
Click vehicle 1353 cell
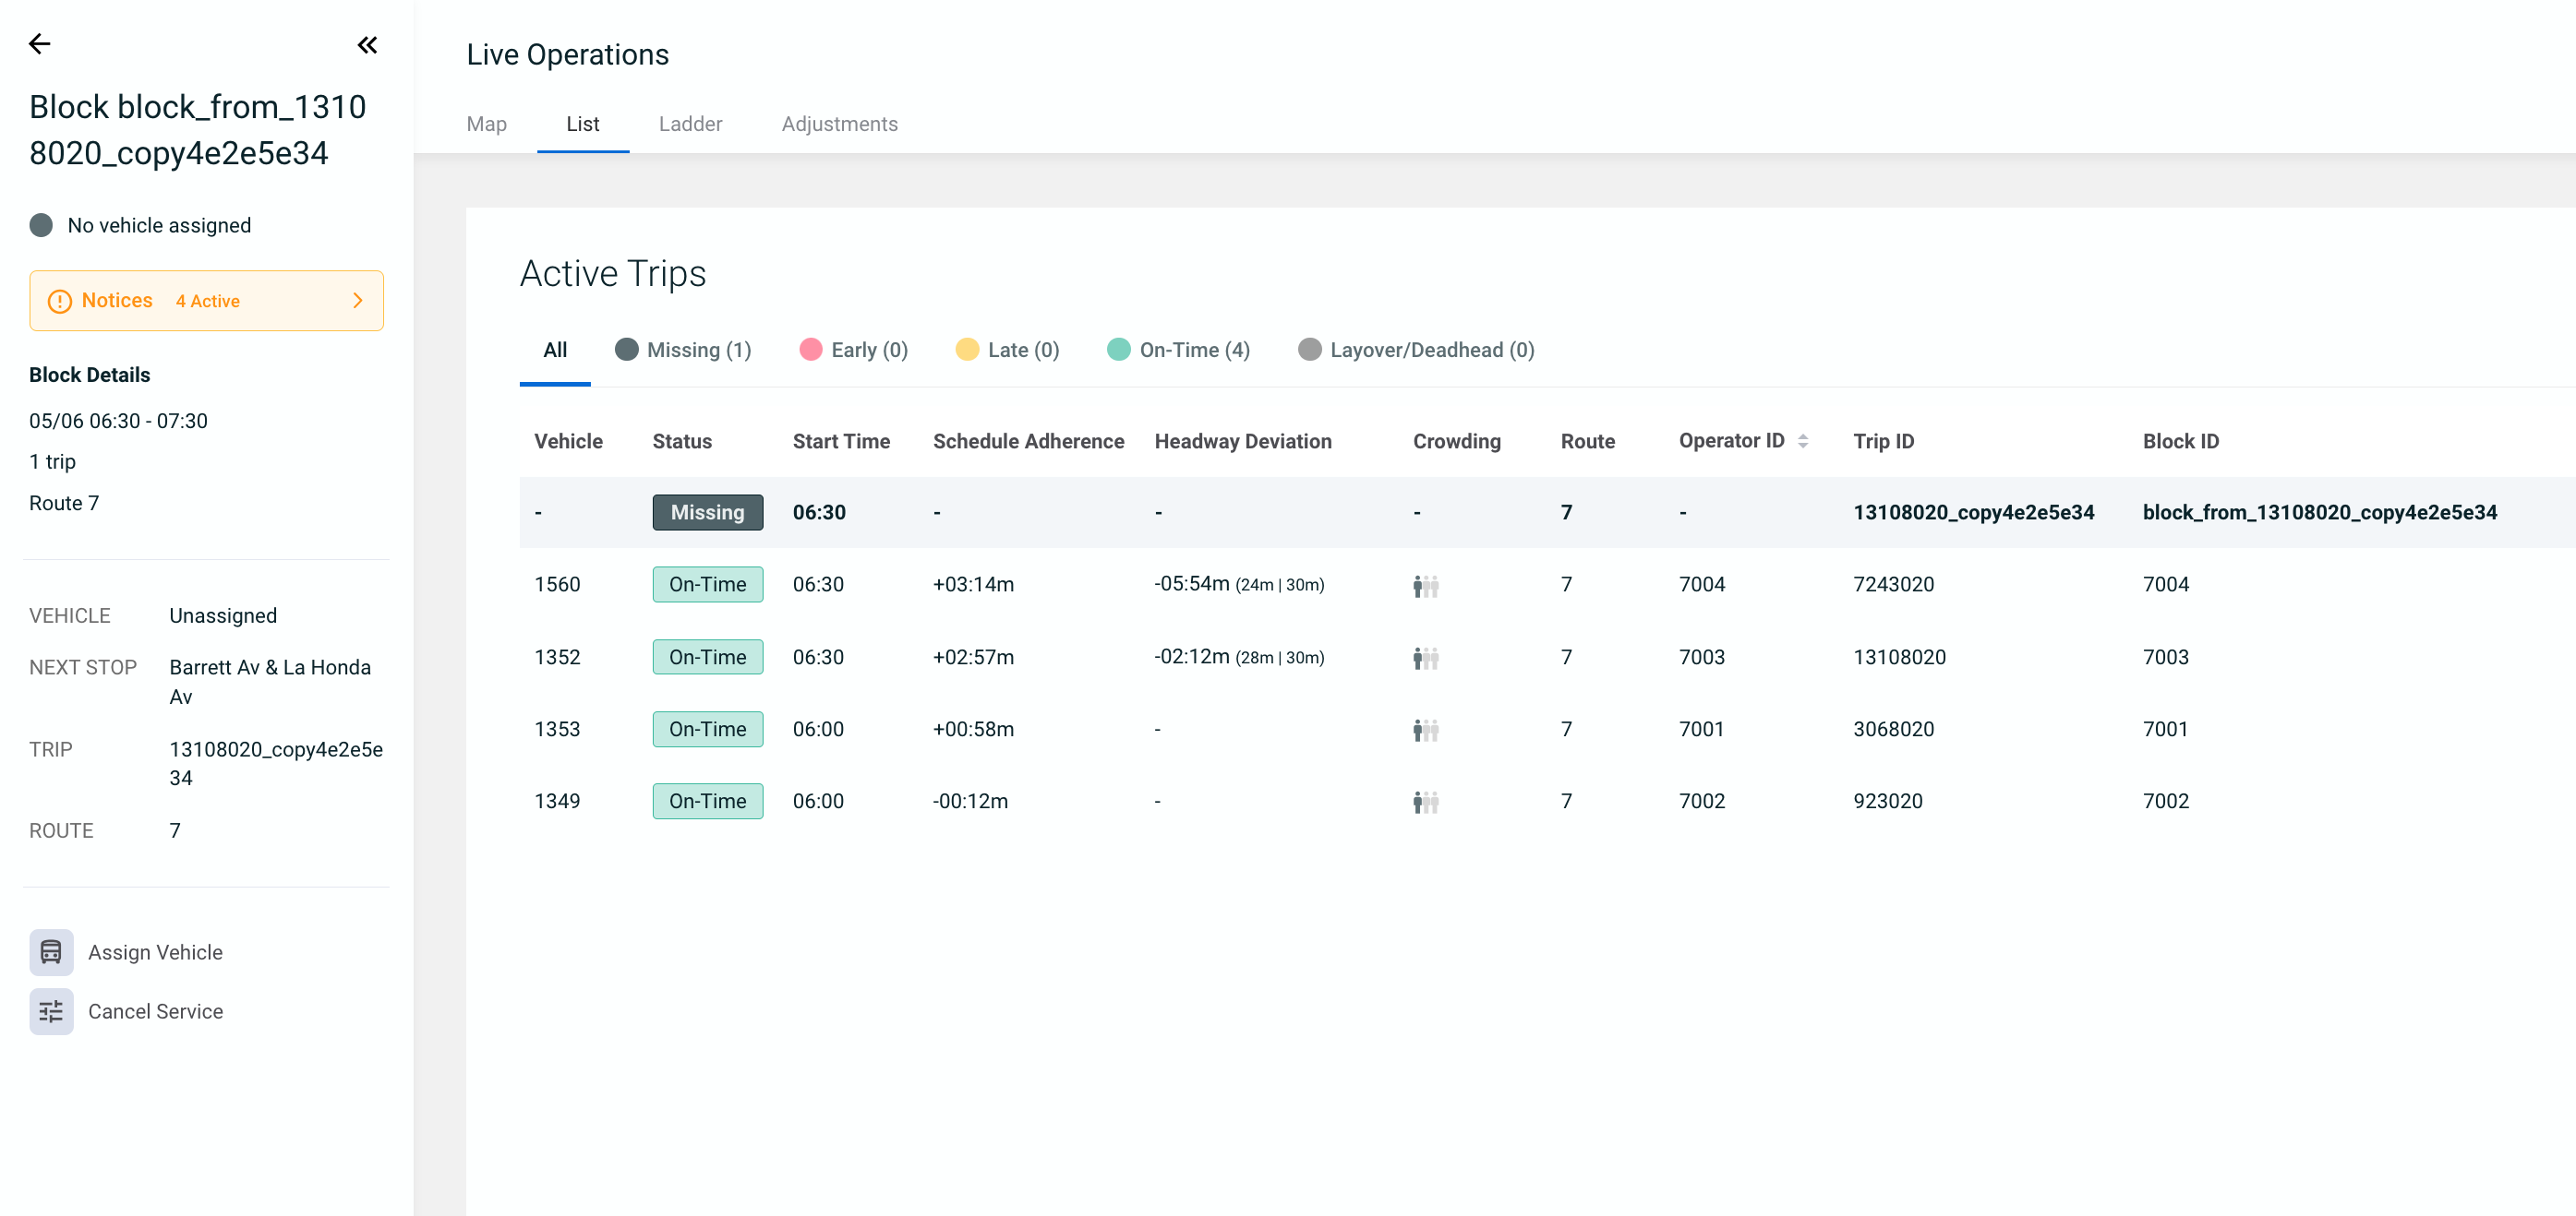point(557,730)
